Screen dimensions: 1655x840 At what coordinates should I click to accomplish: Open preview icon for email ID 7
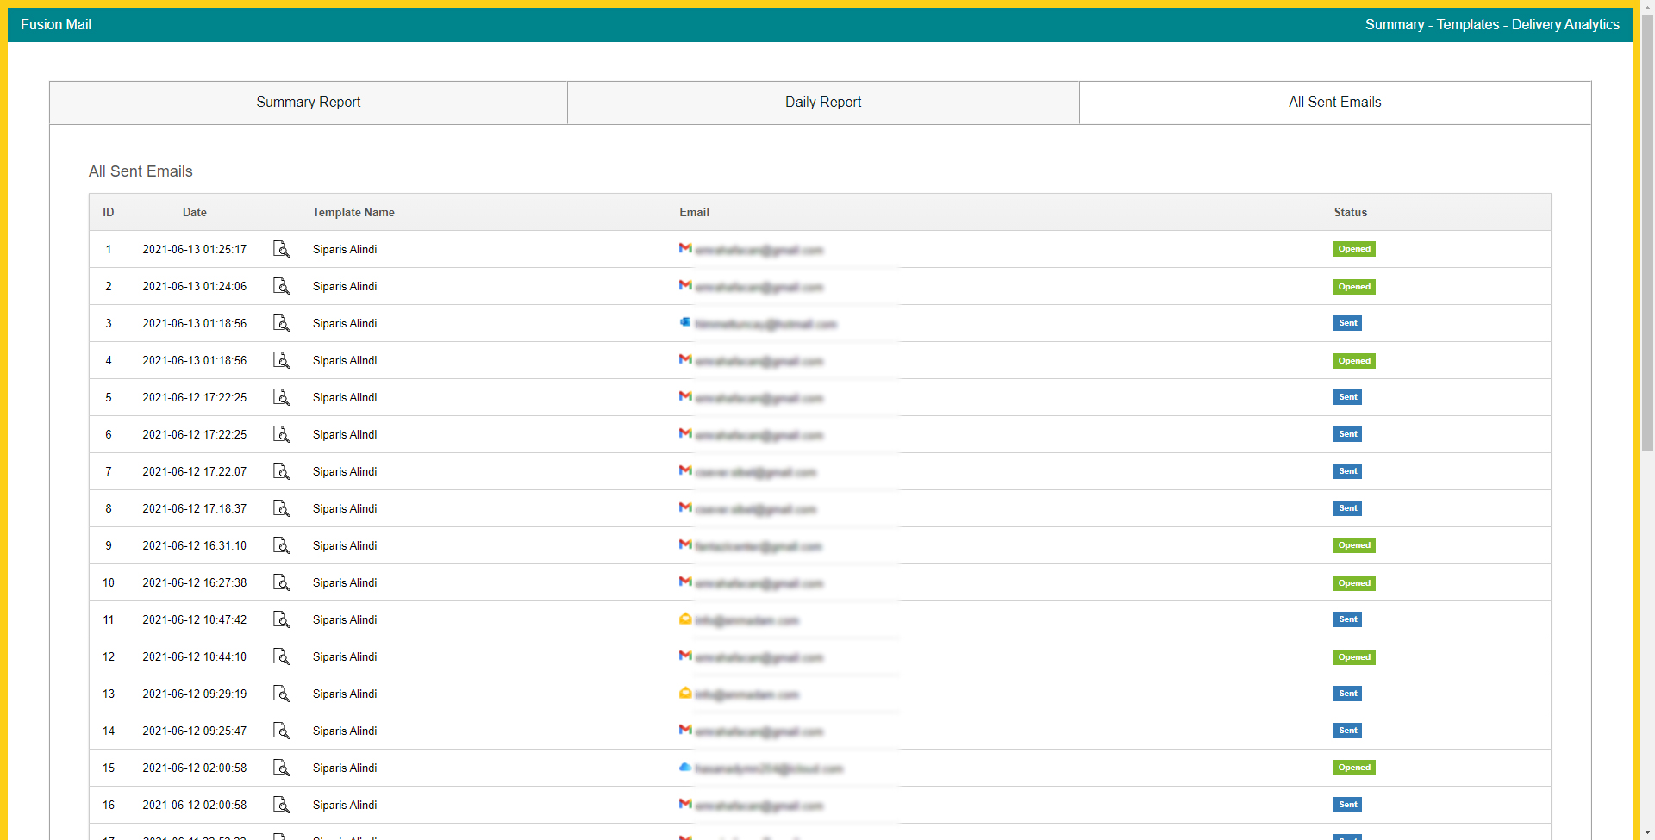pyautogui.click(x=281, y=471)
